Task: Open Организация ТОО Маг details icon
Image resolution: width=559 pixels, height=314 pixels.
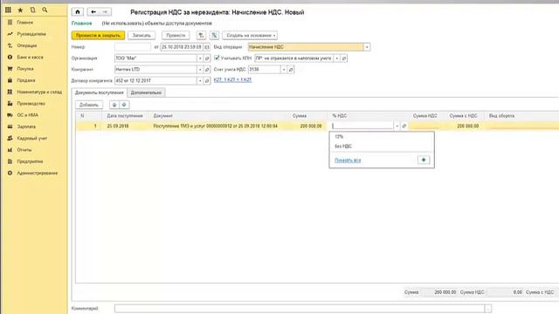Action: click(x=207, y=58)
